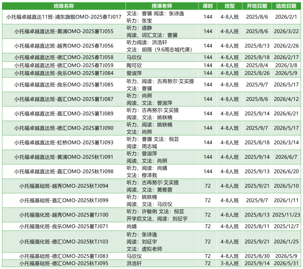Select the 嘉汇OMO-2025暑TJ089 class cell
The width and height of the screenshot is (303, 269).
[x=64, y=114]
